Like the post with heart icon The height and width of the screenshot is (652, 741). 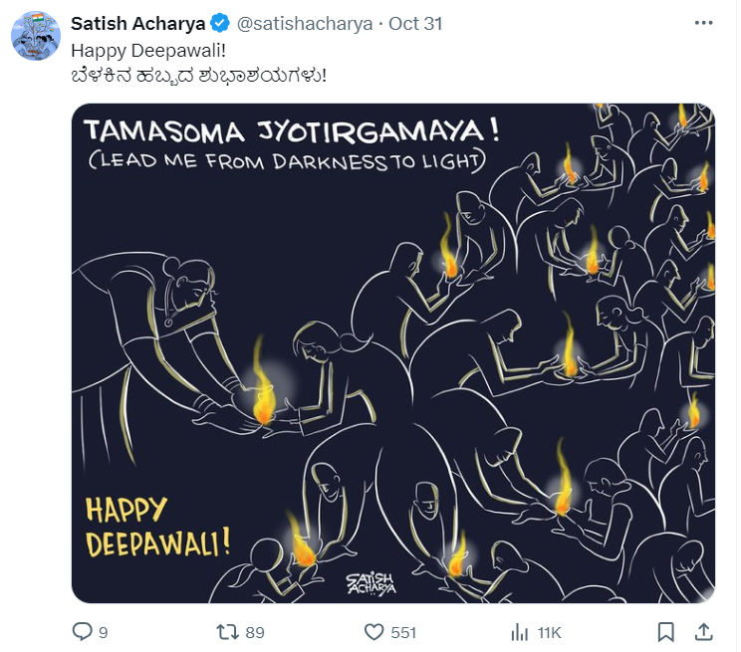tap(373, 632)
